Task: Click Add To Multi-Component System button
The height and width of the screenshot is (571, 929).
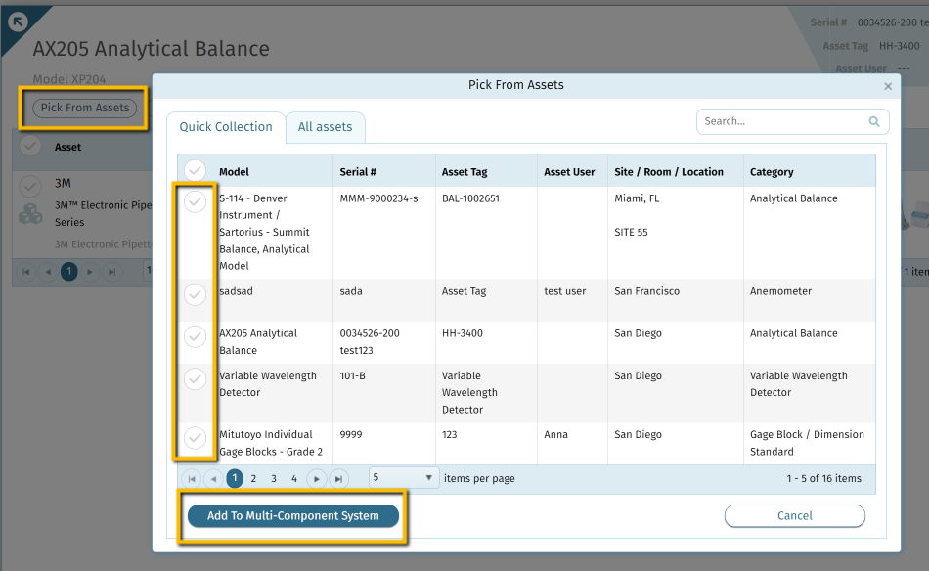Action: (292, 516)
